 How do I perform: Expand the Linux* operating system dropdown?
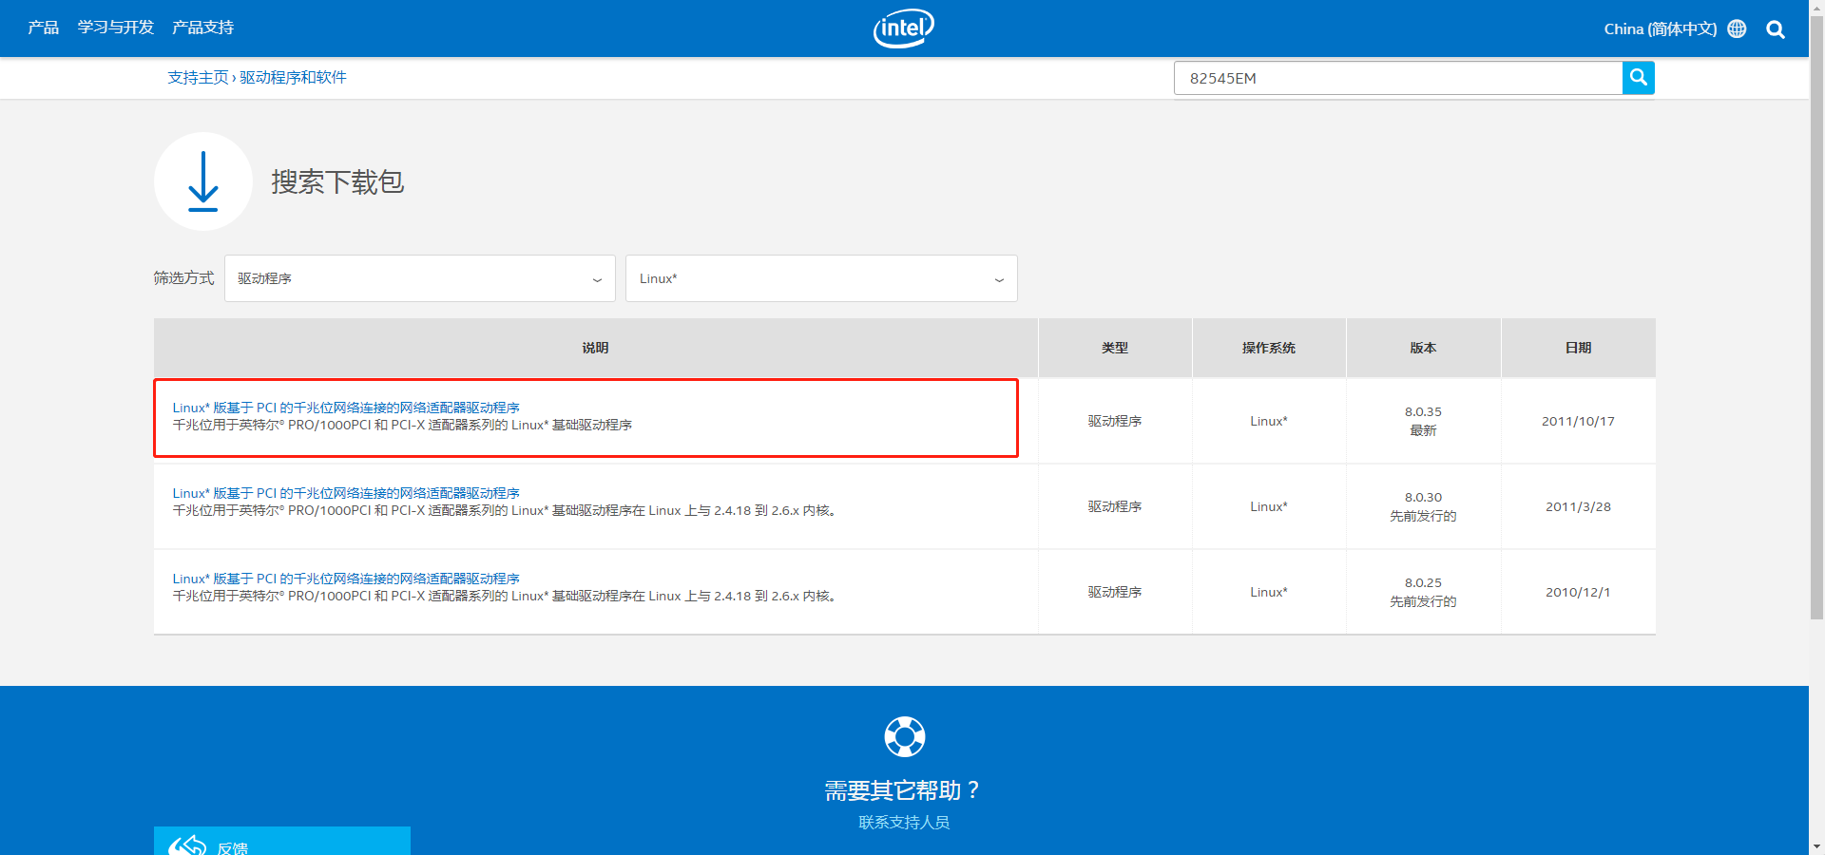820,278
